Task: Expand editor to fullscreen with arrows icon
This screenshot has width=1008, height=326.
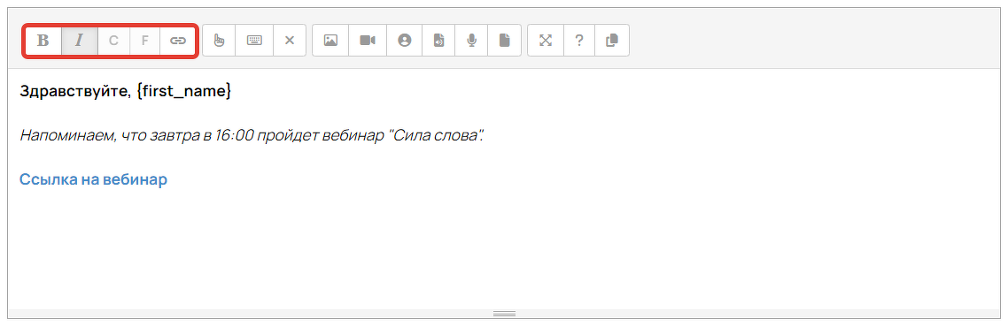Action: point(546,41)
